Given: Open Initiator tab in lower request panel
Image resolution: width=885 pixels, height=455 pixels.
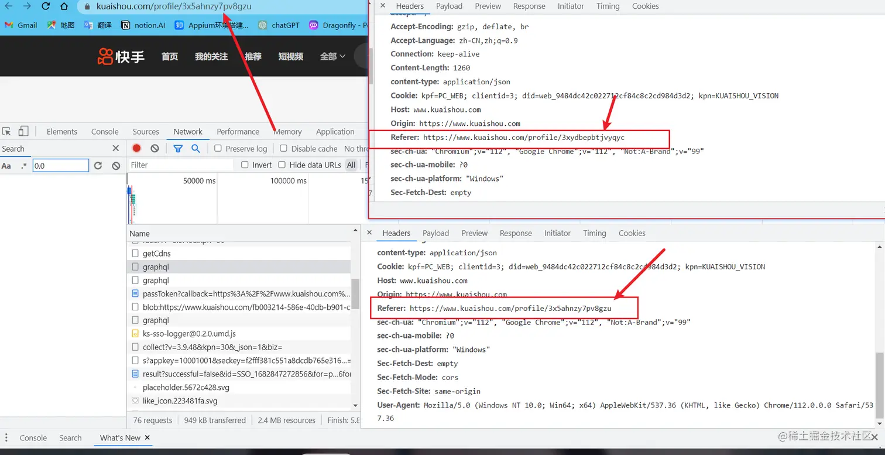Looking at the screenshot, I should [557, 233].
